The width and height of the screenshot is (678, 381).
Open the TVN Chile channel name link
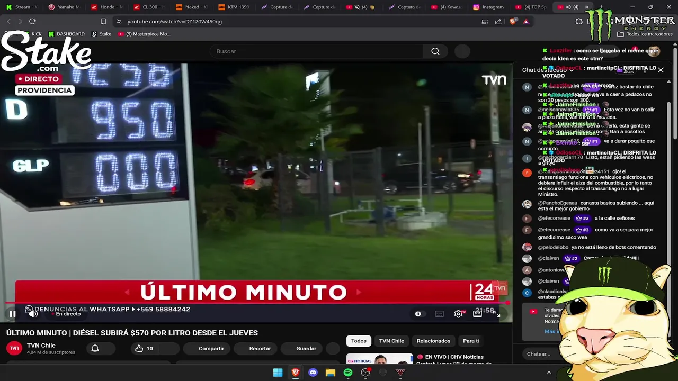click(41, 346)
